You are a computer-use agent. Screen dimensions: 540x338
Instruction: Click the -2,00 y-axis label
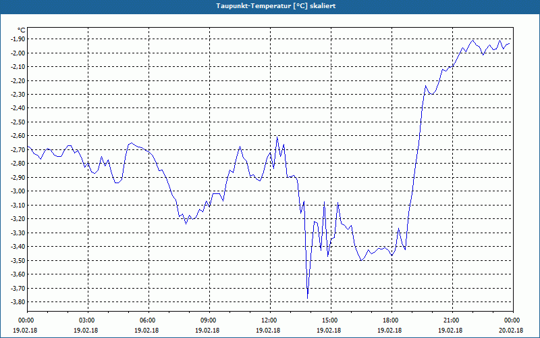coord(19,53)
